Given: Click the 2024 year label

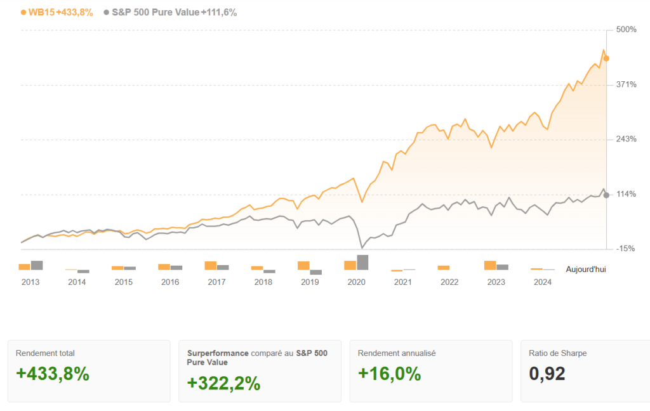Looking at the screenshot, I should (543, 282).
